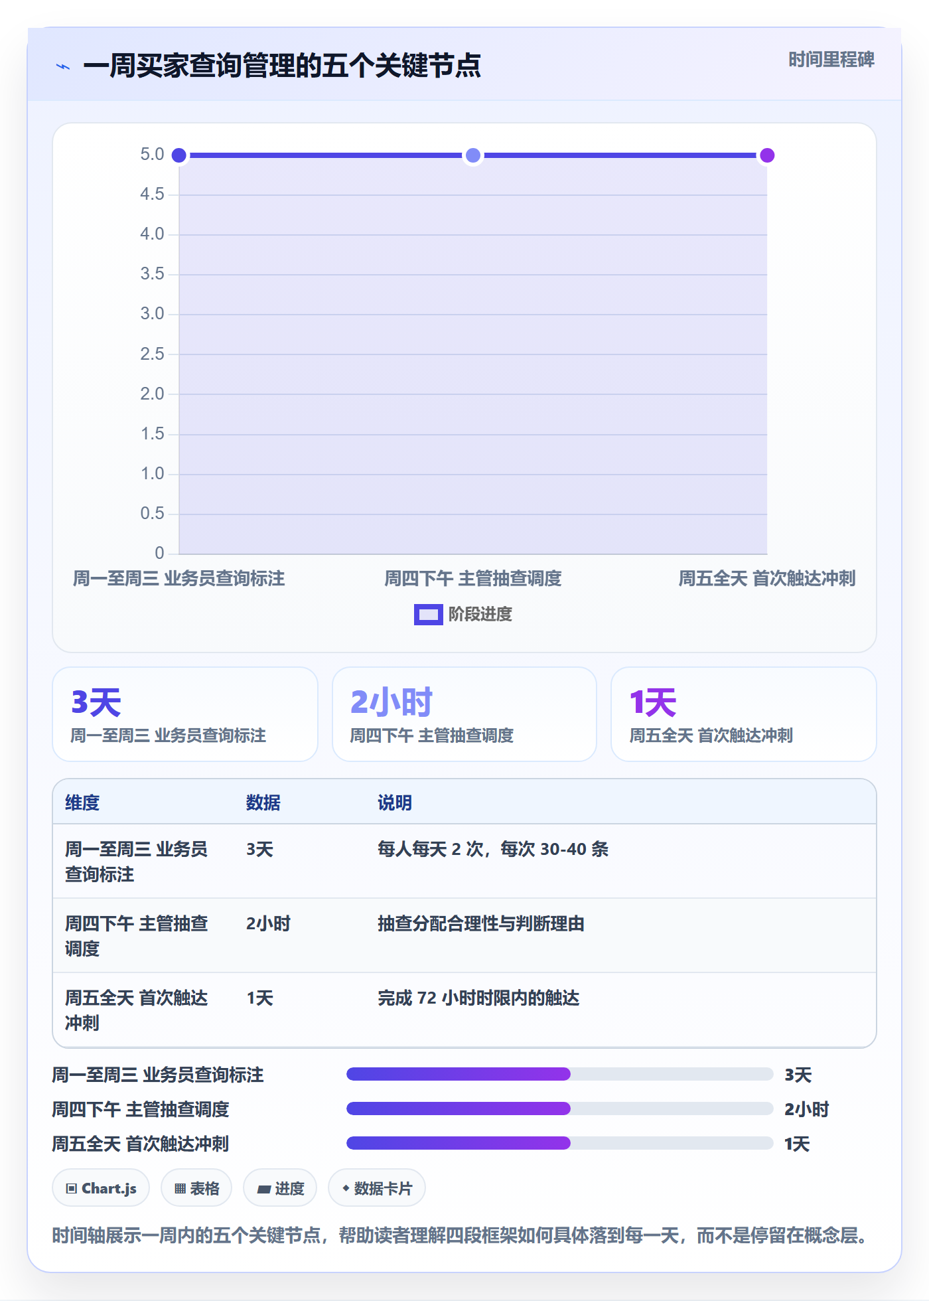Click the 时间里程碑 label in header
This screenshot has width=929, height=1301.
pos(831,60)
